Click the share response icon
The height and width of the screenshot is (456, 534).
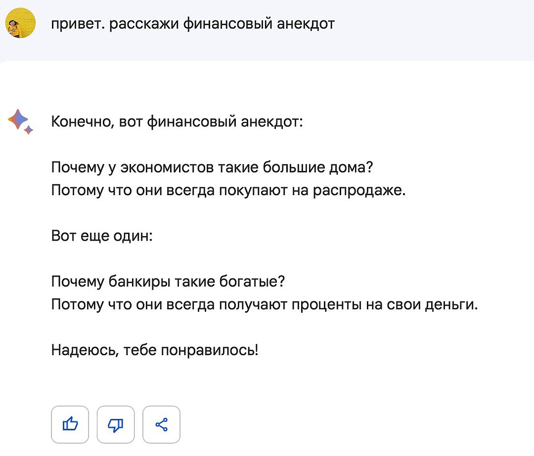click(161, 424)
